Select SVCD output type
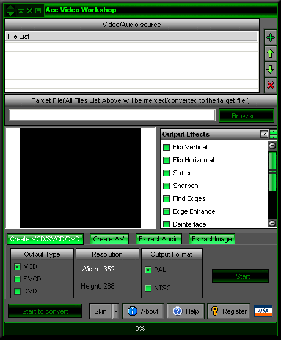This screenshot has width=281, height=340. point(17,279)
